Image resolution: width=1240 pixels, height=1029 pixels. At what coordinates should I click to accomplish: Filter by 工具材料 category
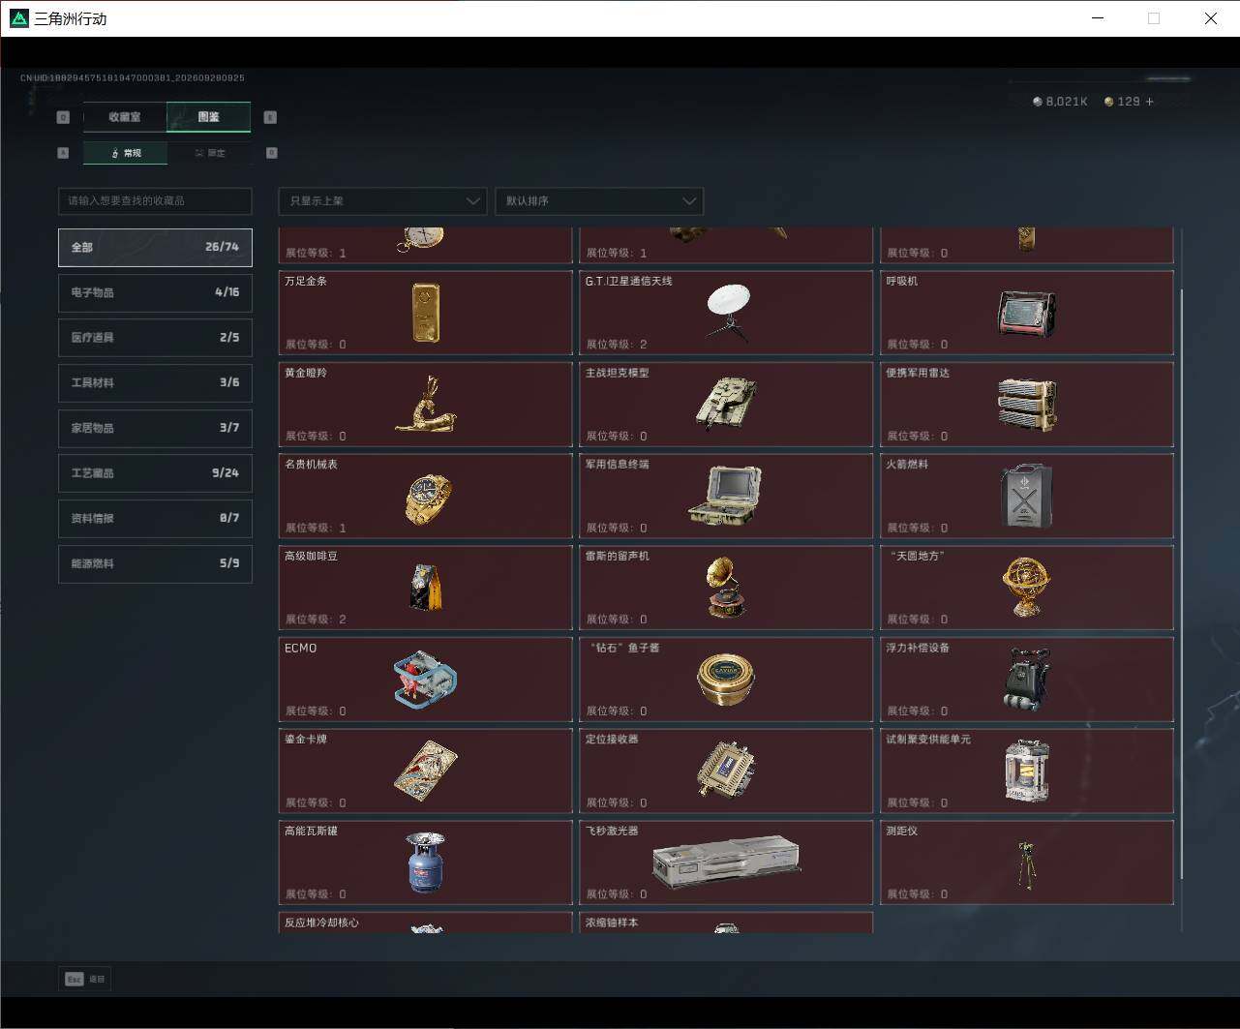click(x=155, y=382)
